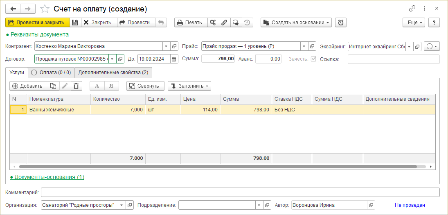Click the save diskette icon

[x=75, y=23]
